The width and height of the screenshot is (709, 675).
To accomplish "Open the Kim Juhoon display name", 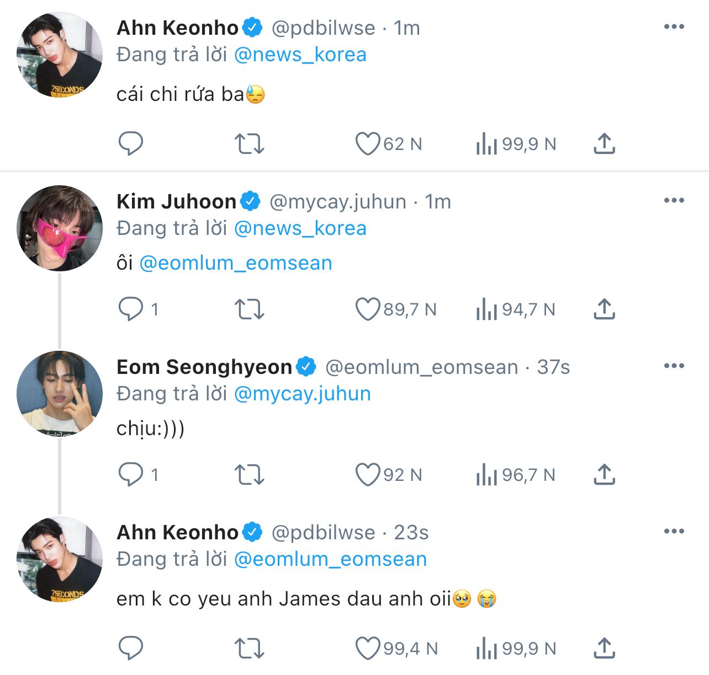I will click(176, 202).
